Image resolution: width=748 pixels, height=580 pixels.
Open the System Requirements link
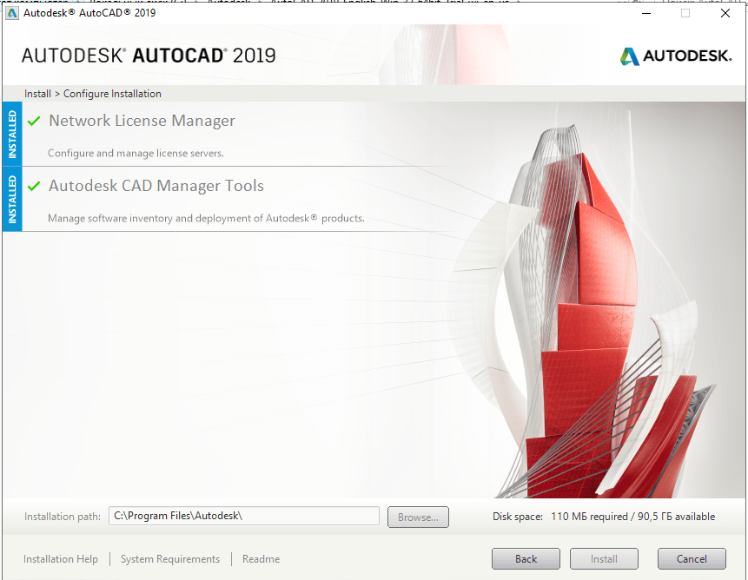(169, 559)
